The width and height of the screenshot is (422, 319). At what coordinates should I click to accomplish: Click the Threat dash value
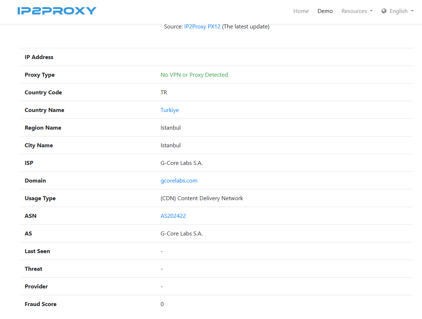[162, 269]
